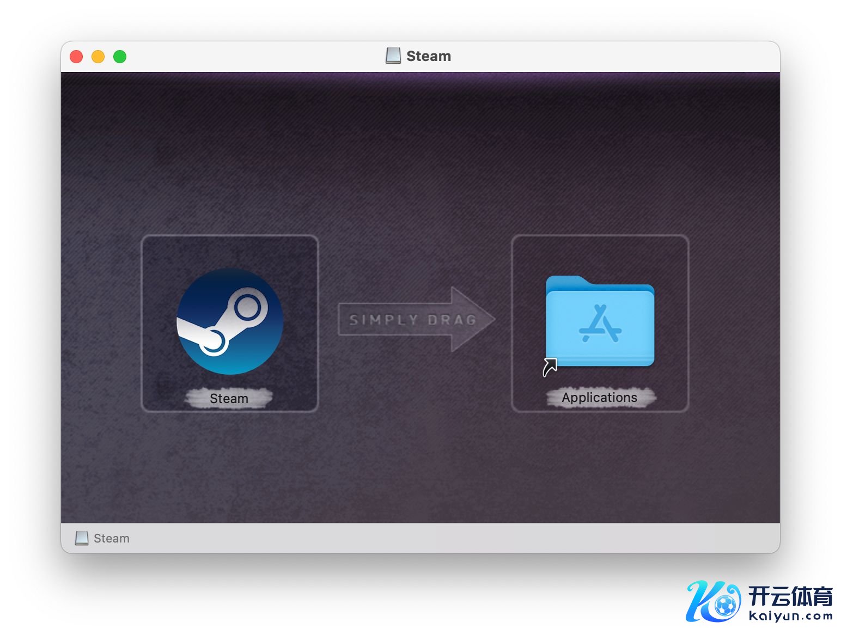
Task: Select the "Steam" volume name in path bar
Action: [112, 538]
